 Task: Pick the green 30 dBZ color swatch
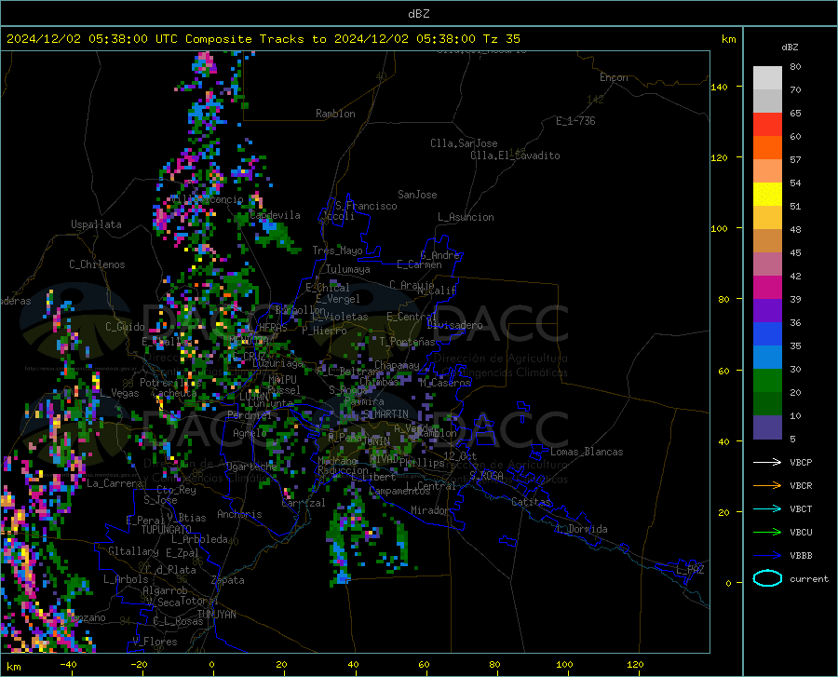(767, 381)
